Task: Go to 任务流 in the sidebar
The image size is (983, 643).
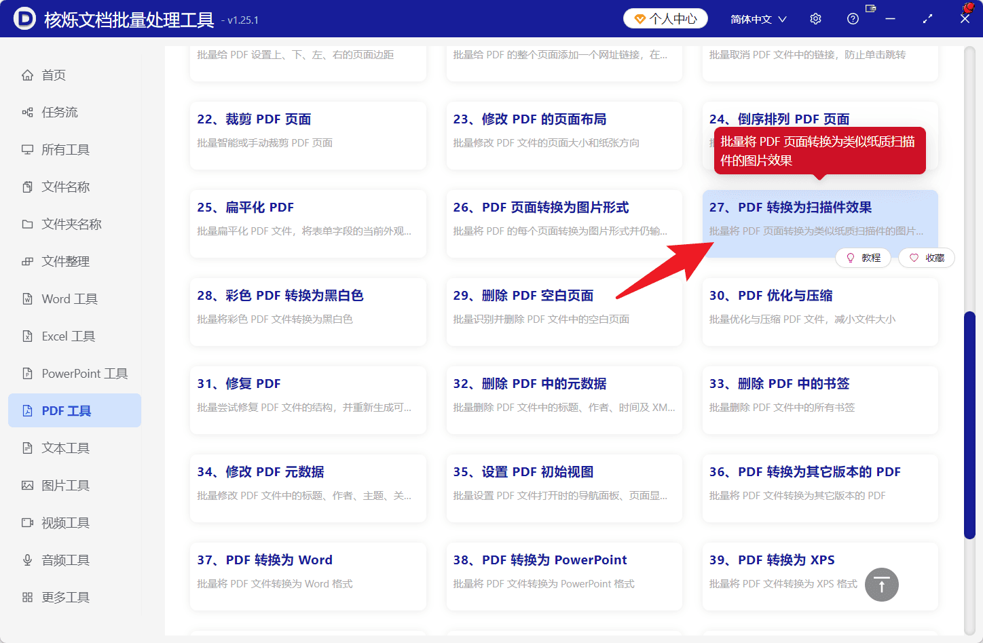Action: [x=75, y=113]
